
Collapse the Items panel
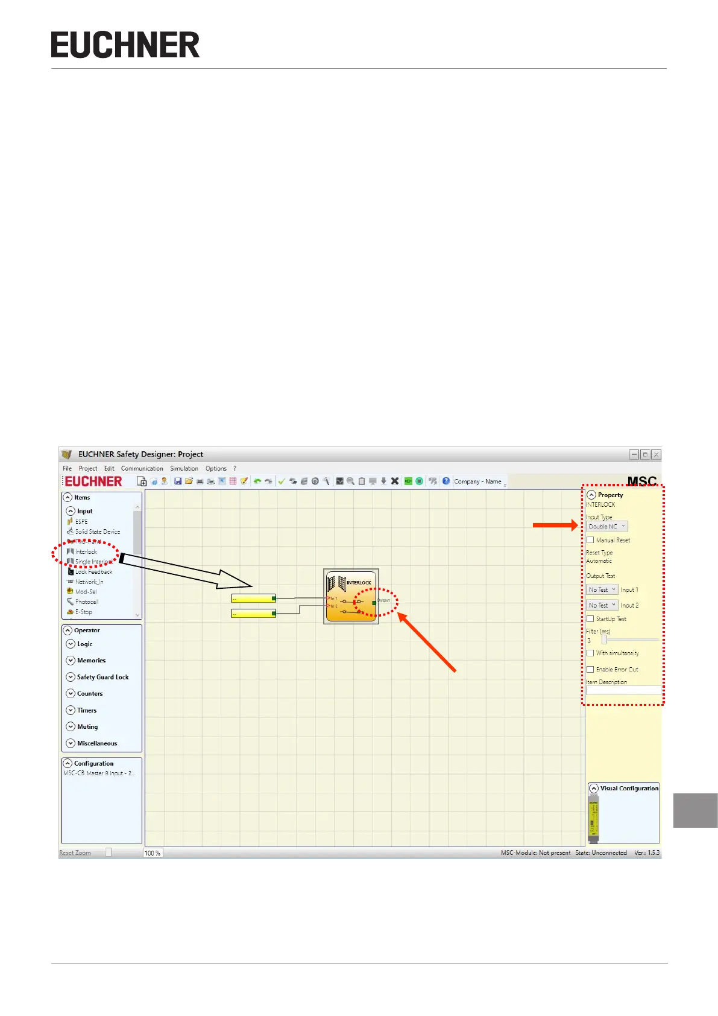click(x=68, y=498)
